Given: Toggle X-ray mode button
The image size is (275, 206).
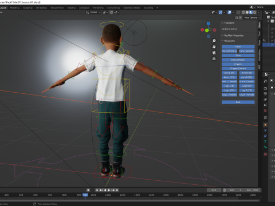Looking at the screenshot, I should coord(238,13).
